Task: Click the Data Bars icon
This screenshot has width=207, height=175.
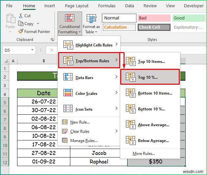Action: pos(68,77)
